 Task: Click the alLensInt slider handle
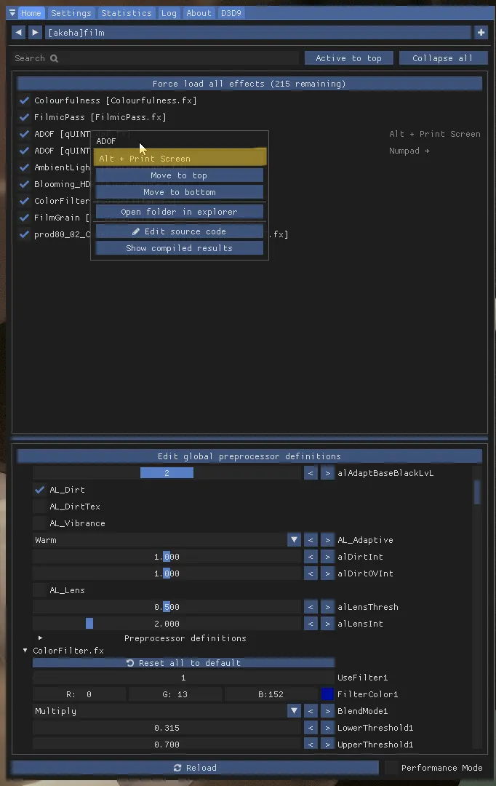point(89,624)
